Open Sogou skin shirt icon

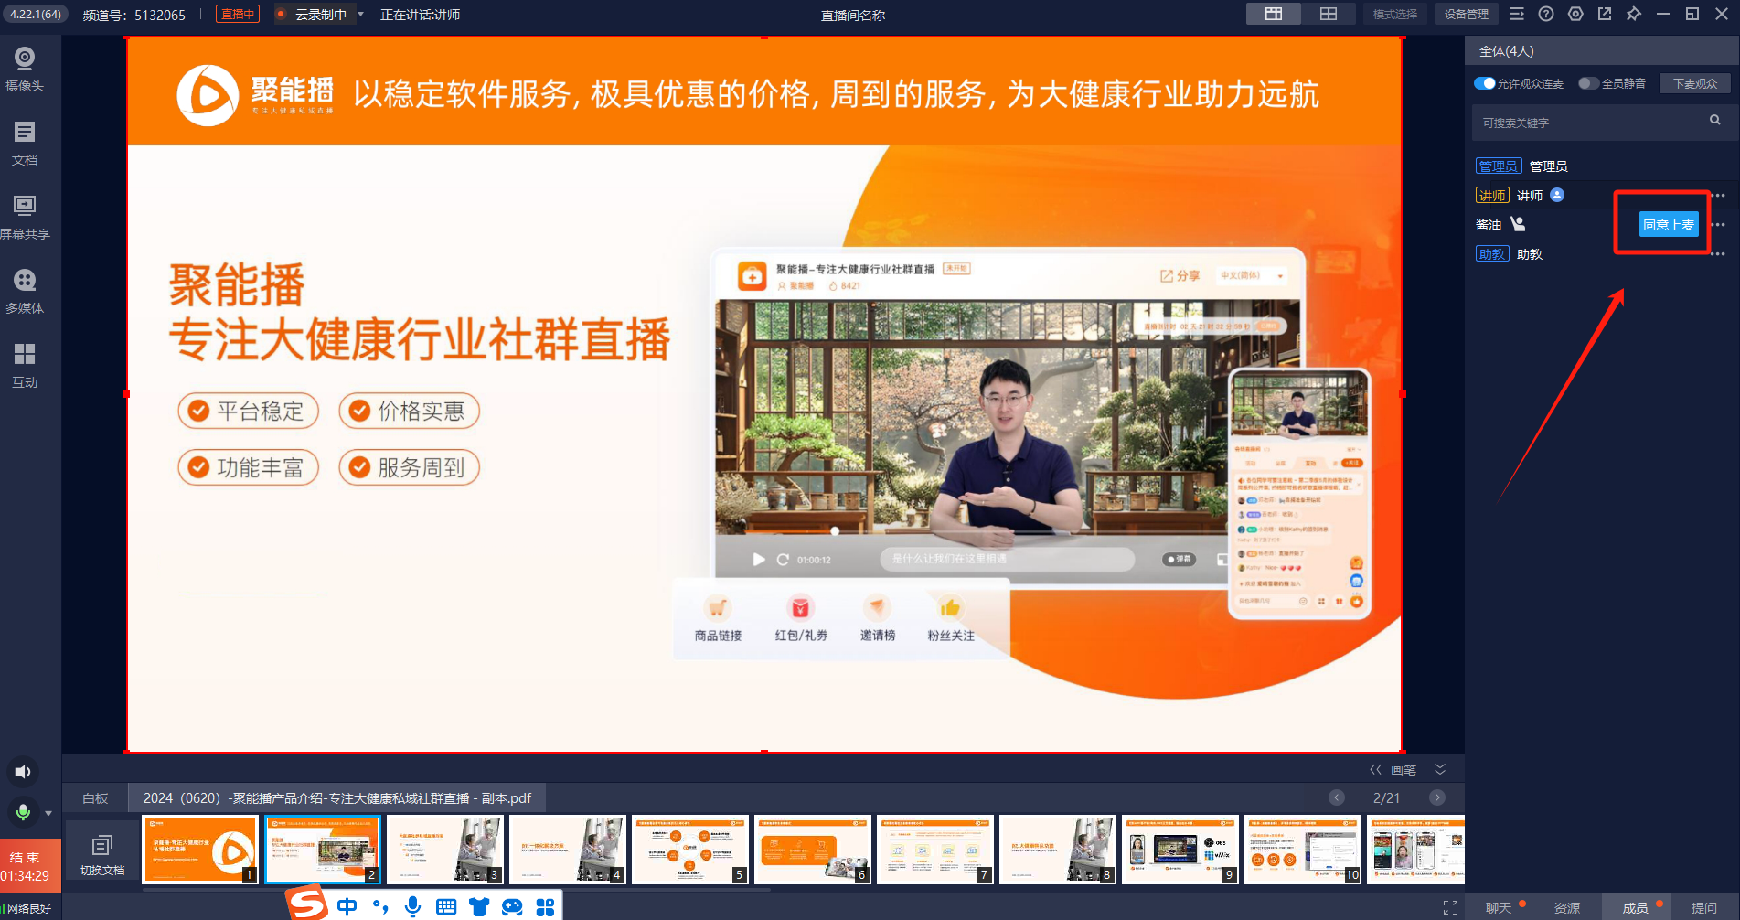[x=479, y=907]
